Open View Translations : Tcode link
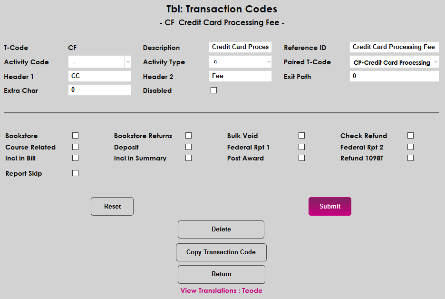This screenshot has width=445, height=299. pyautogui.click(x=221, y=290)
